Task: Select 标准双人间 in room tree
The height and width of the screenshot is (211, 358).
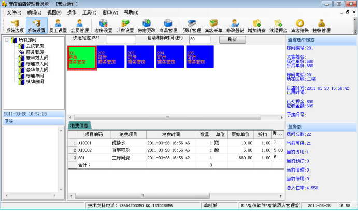Action: click(x=37, y=64)
